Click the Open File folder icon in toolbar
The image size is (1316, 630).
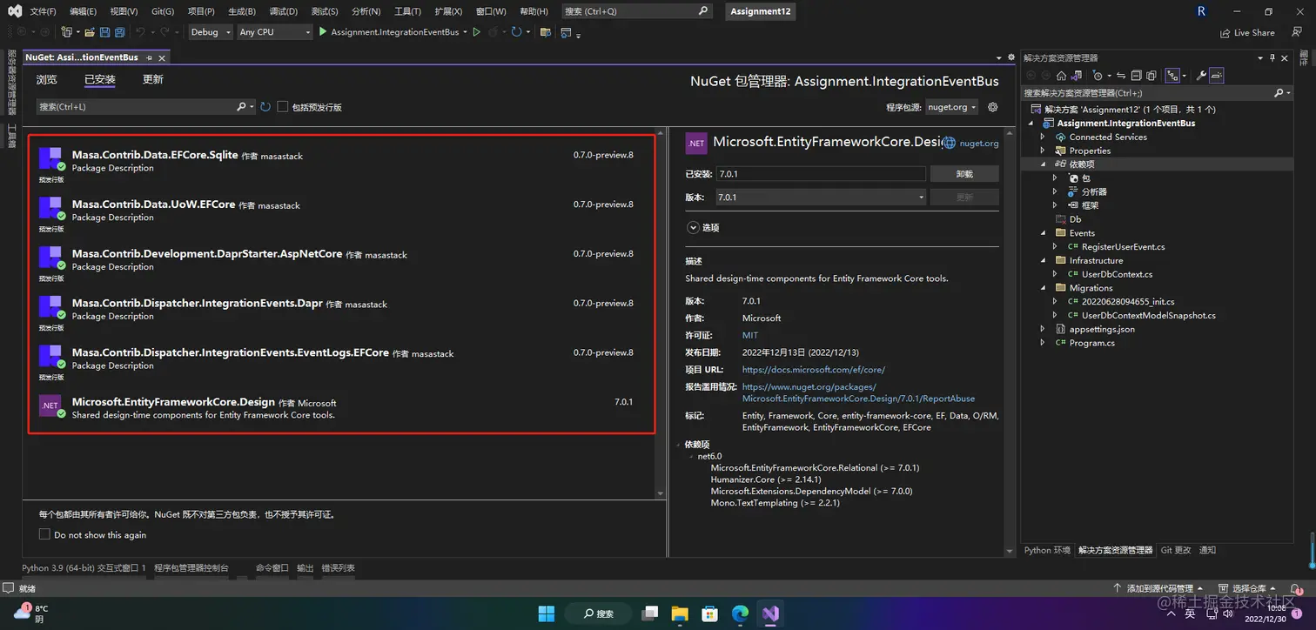point(88,32)
